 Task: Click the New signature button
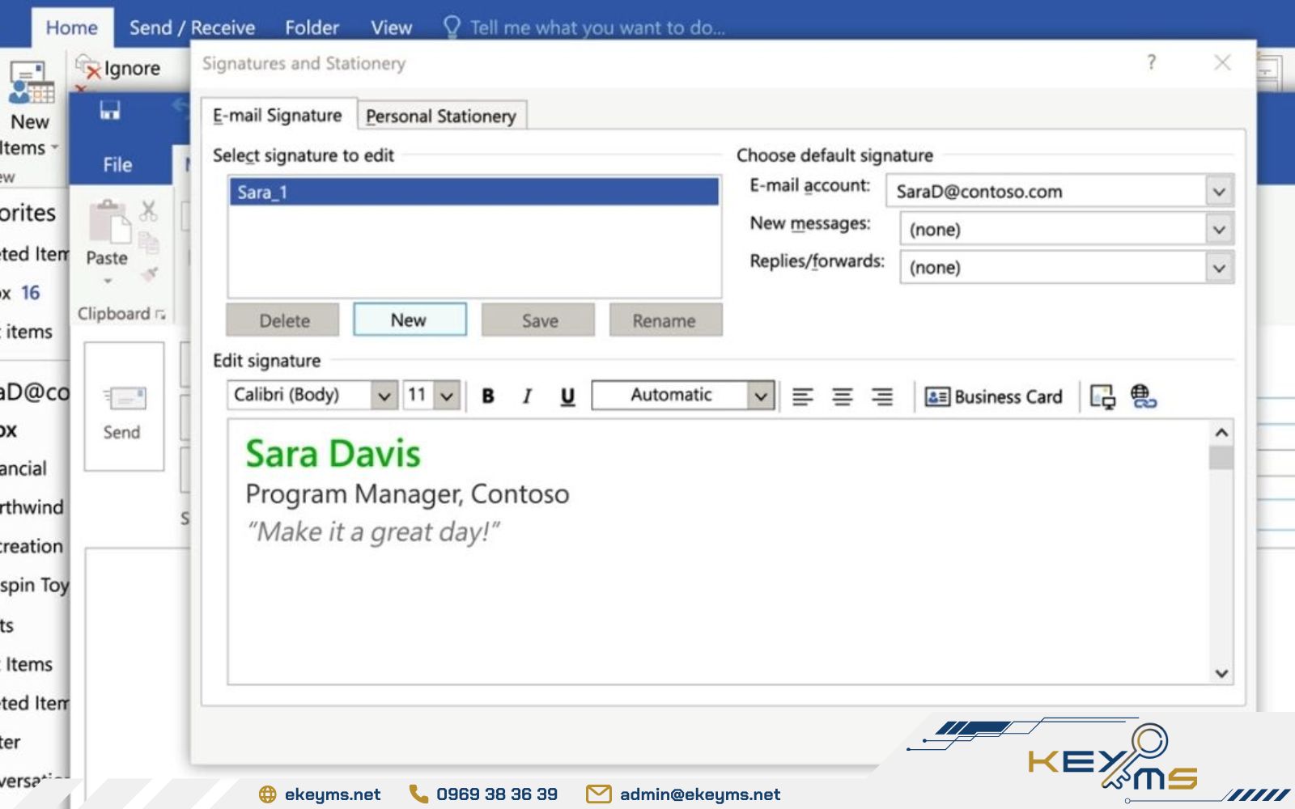(409, 320)
